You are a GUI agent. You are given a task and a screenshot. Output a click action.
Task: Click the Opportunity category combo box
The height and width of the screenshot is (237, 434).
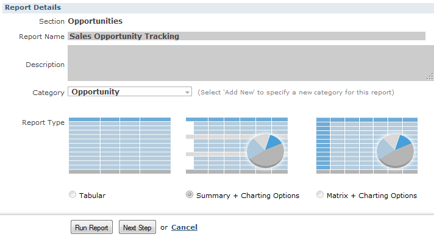click(x=130, y=91)
